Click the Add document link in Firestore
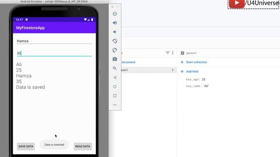 point(128,62)
